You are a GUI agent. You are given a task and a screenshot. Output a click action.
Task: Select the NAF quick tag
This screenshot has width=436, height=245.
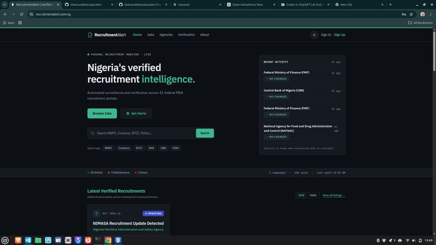coord(151,148)
